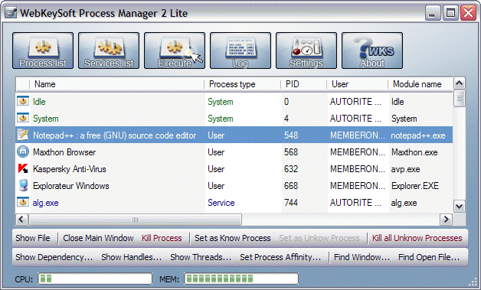Click module name notepad++.exe
The image size is (481, 290).
[418, 135]
